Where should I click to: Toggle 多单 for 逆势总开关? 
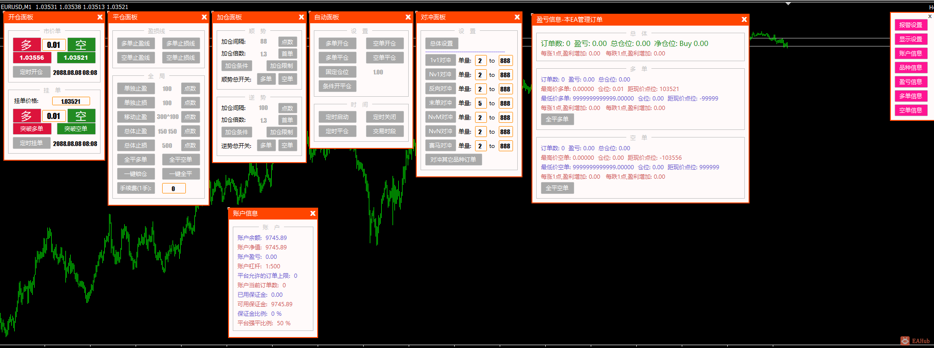266,145
